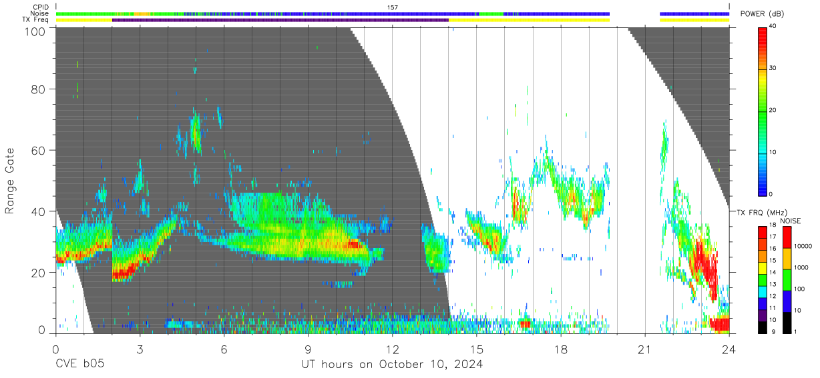Click noise scale label '100'
This screenshot has width=820, height=378.
799,289
